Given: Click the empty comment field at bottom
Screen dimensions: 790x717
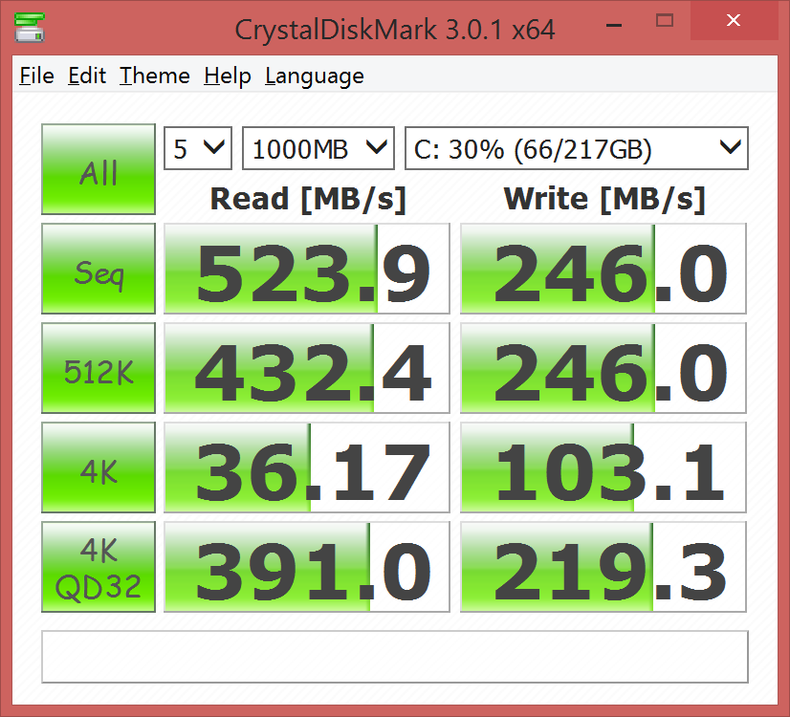Looking at the screenshot, I should tap(395, 657).
